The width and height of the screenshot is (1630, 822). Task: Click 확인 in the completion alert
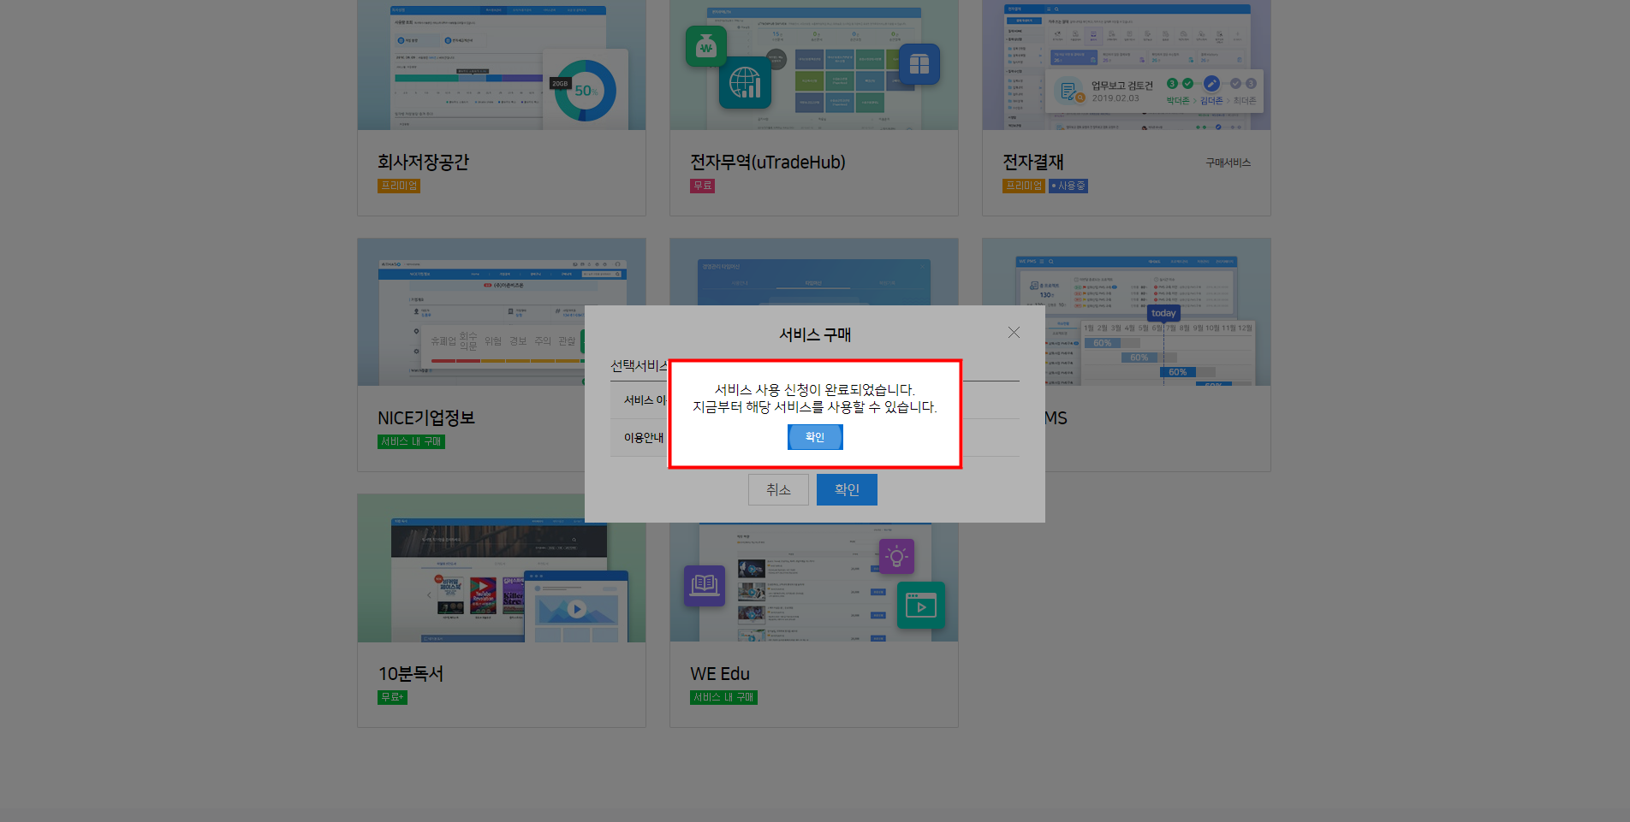click(814, 437)
